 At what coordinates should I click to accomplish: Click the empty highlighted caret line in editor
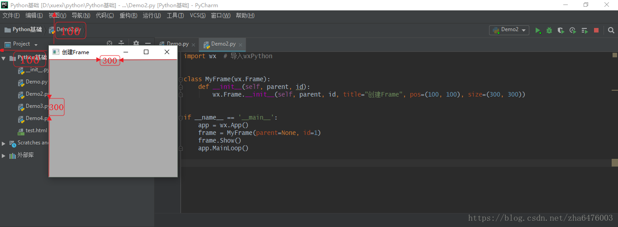point(396,163)
